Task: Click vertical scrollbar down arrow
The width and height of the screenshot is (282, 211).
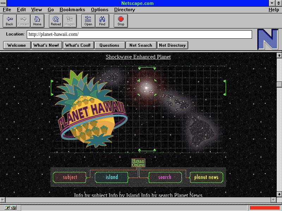Action: coord(279,194)
